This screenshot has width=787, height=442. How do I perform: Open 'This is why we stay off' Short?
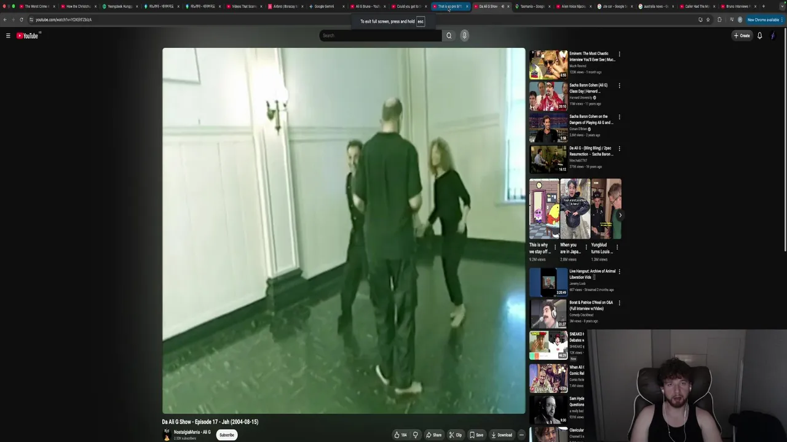pyautogui.click(x=544, y=209)
